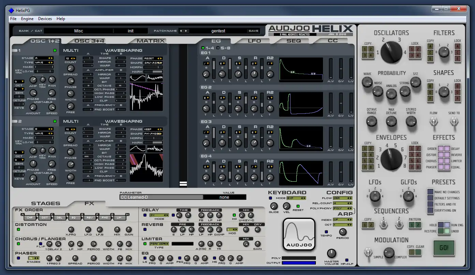
Task: Open the Arp Index UP selector
Action: click(x=343, y=220)
